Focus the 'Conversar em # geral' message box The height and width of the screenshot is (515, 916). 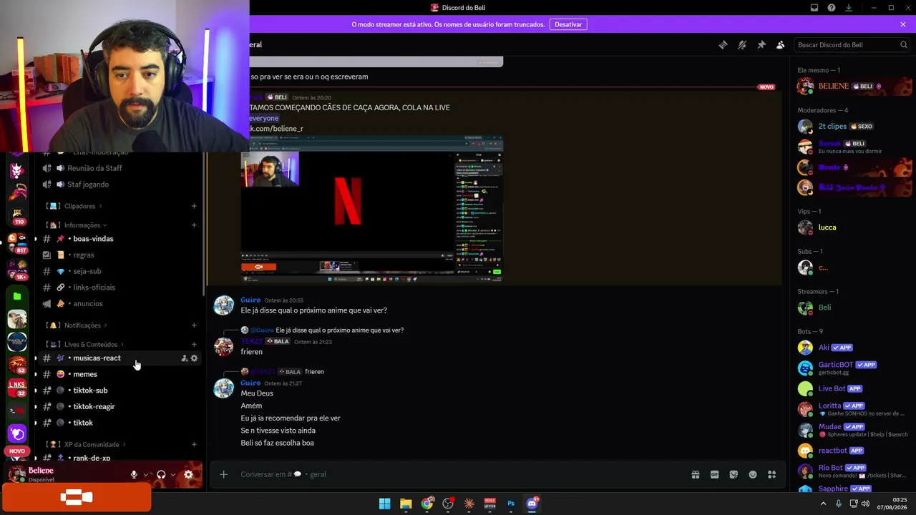tap(458, 474)
